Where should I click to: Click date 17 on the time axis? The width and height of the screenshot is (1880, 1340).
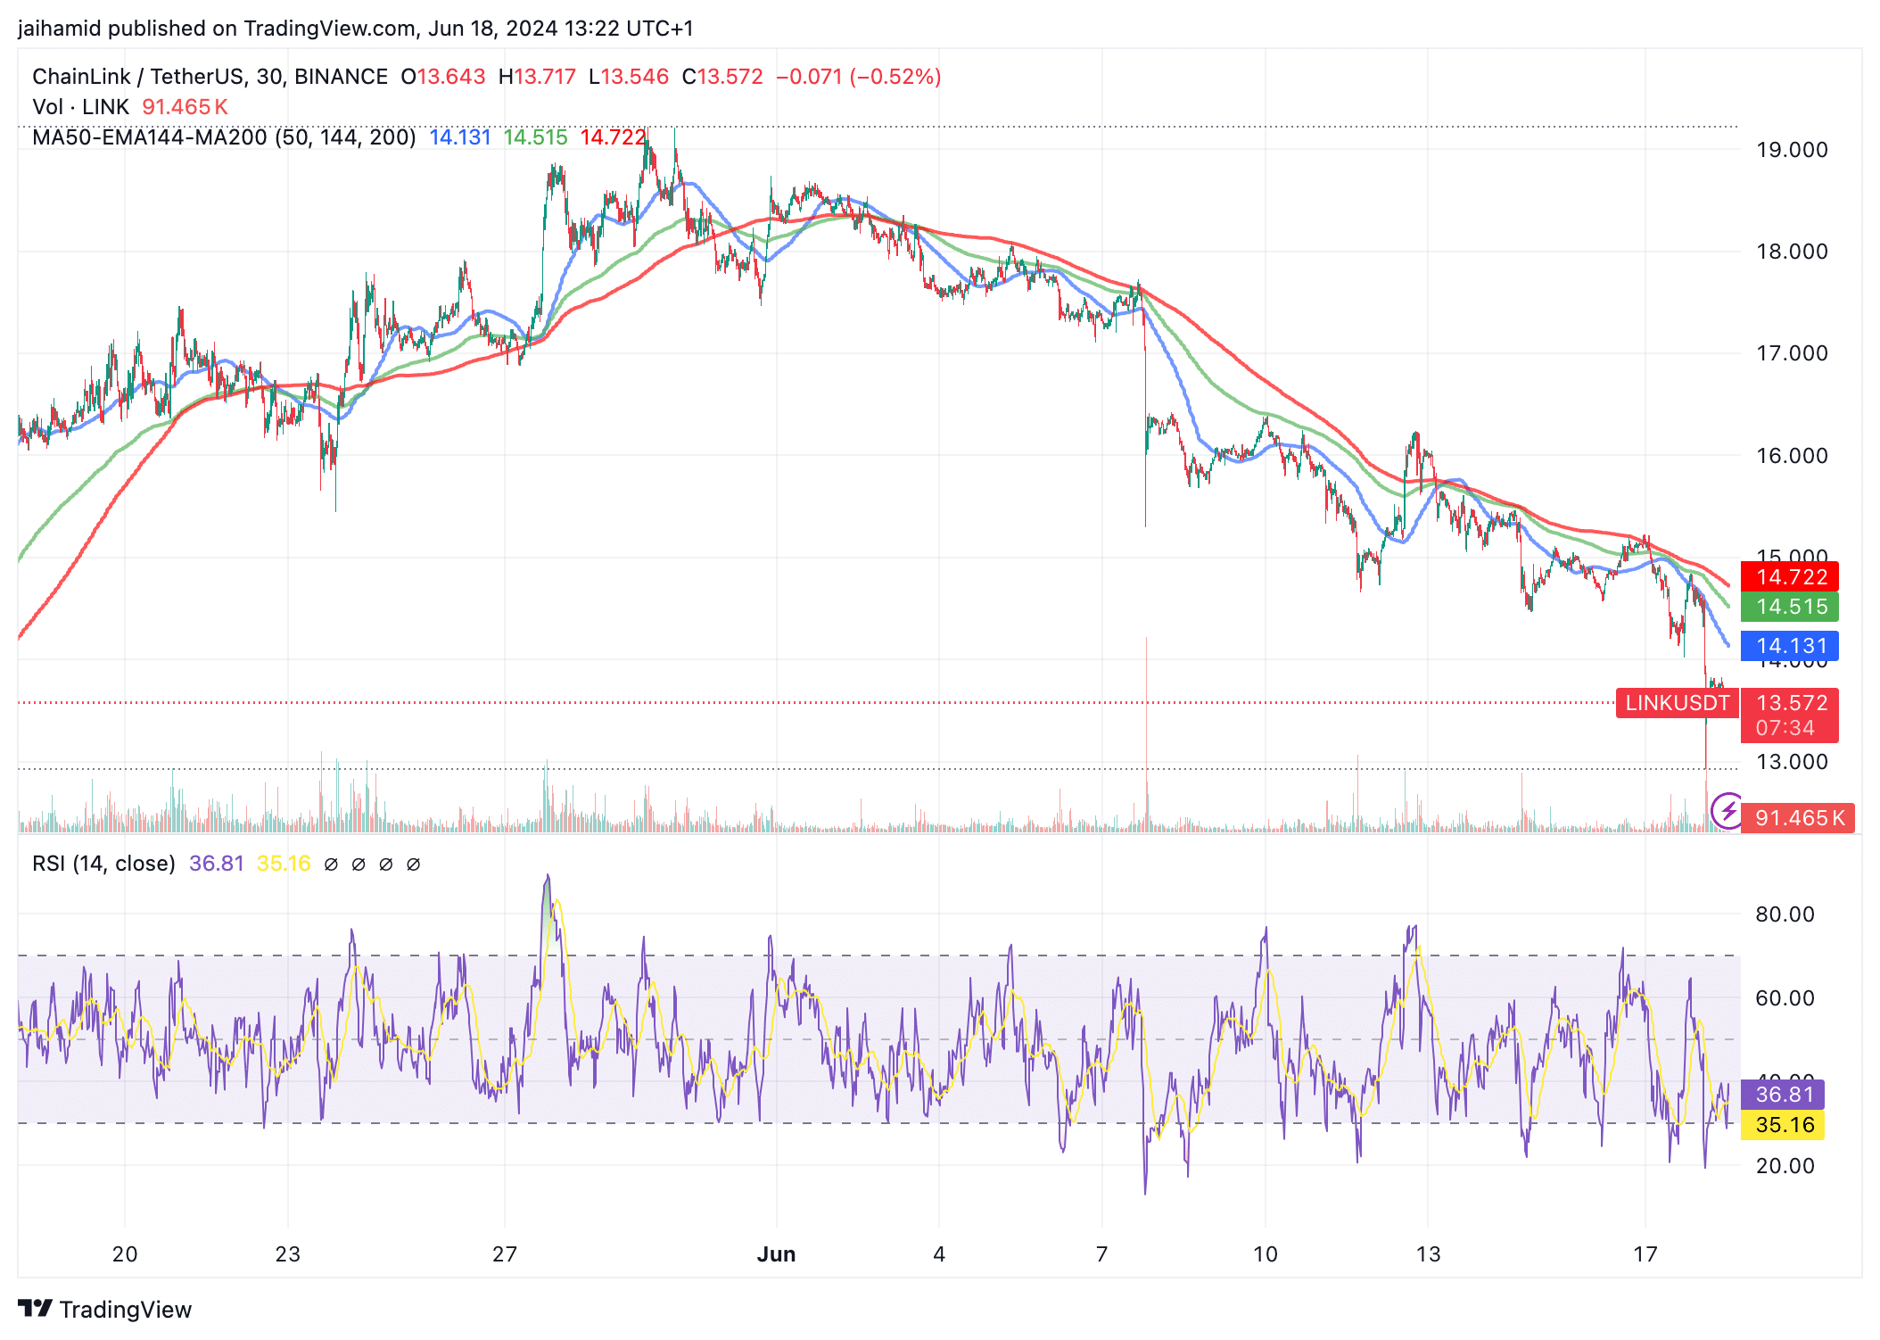click(x=1645, y=1254)
